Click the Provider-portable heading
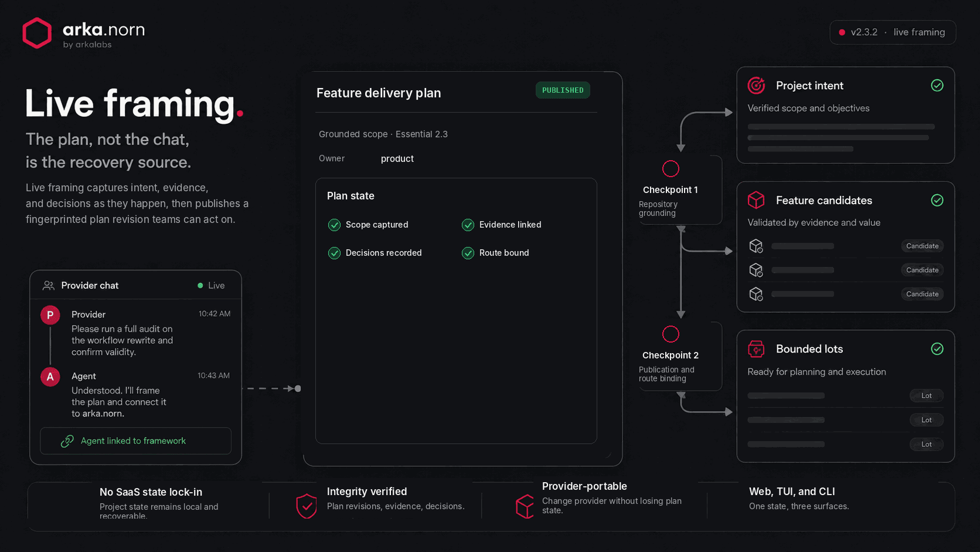The image size is (980, 552). (x=584, y=486)
